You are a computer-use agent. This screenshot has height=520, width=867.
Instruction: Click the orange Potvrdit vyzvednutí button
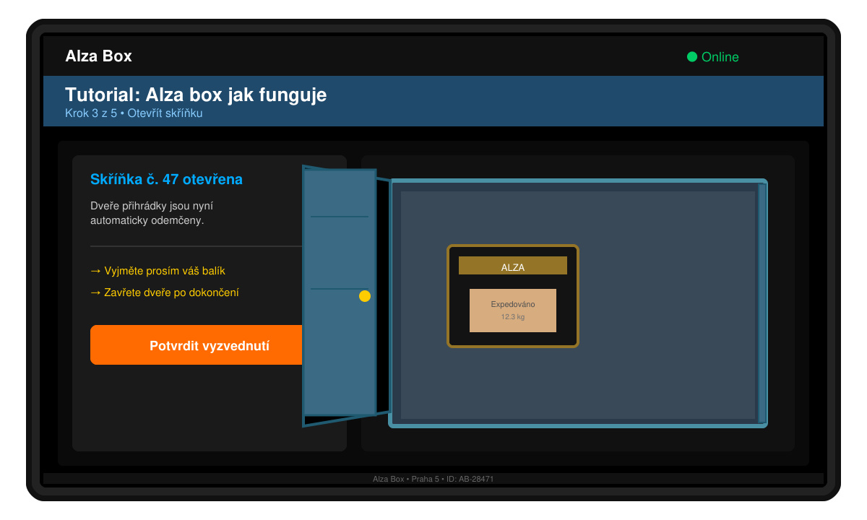(x=197, y=345)
